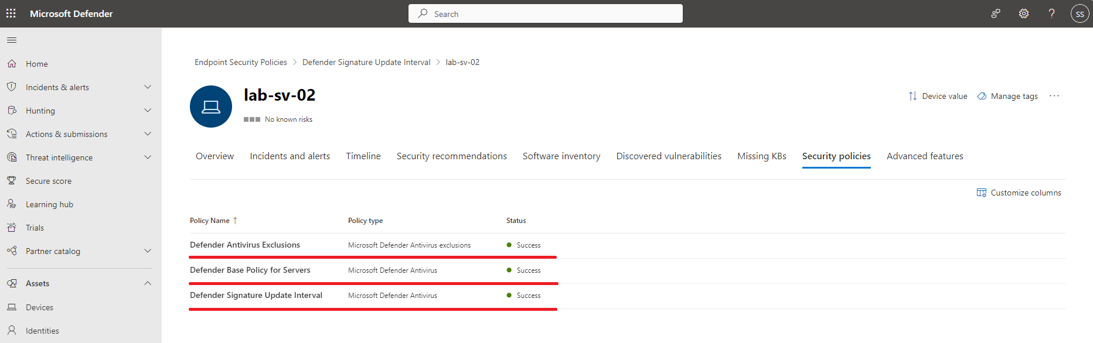Open Learning hub nav label

[x=49, y=204]
